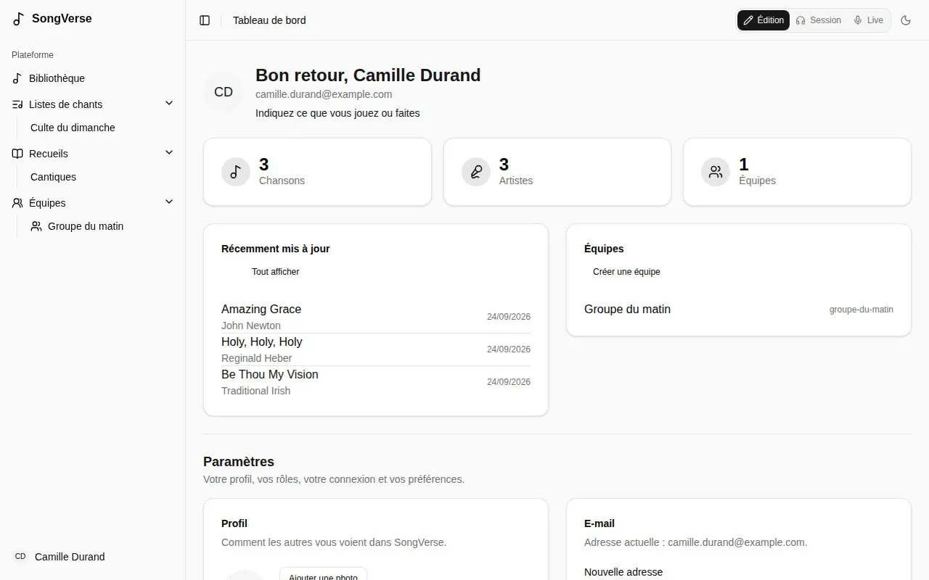Collapse the Recueils section chevron
The height and width of the screenshot is (580, 929).
(x=169, y=153)
